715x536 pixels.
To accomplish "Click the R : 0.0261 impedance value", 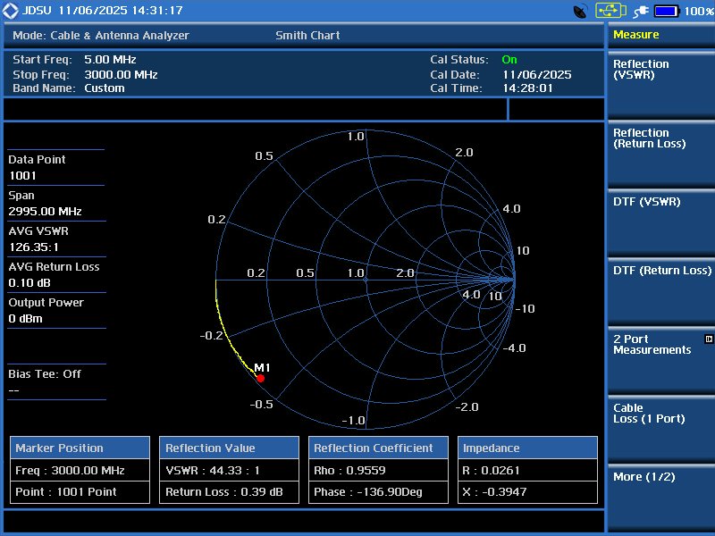I will [x=527, y=471].
